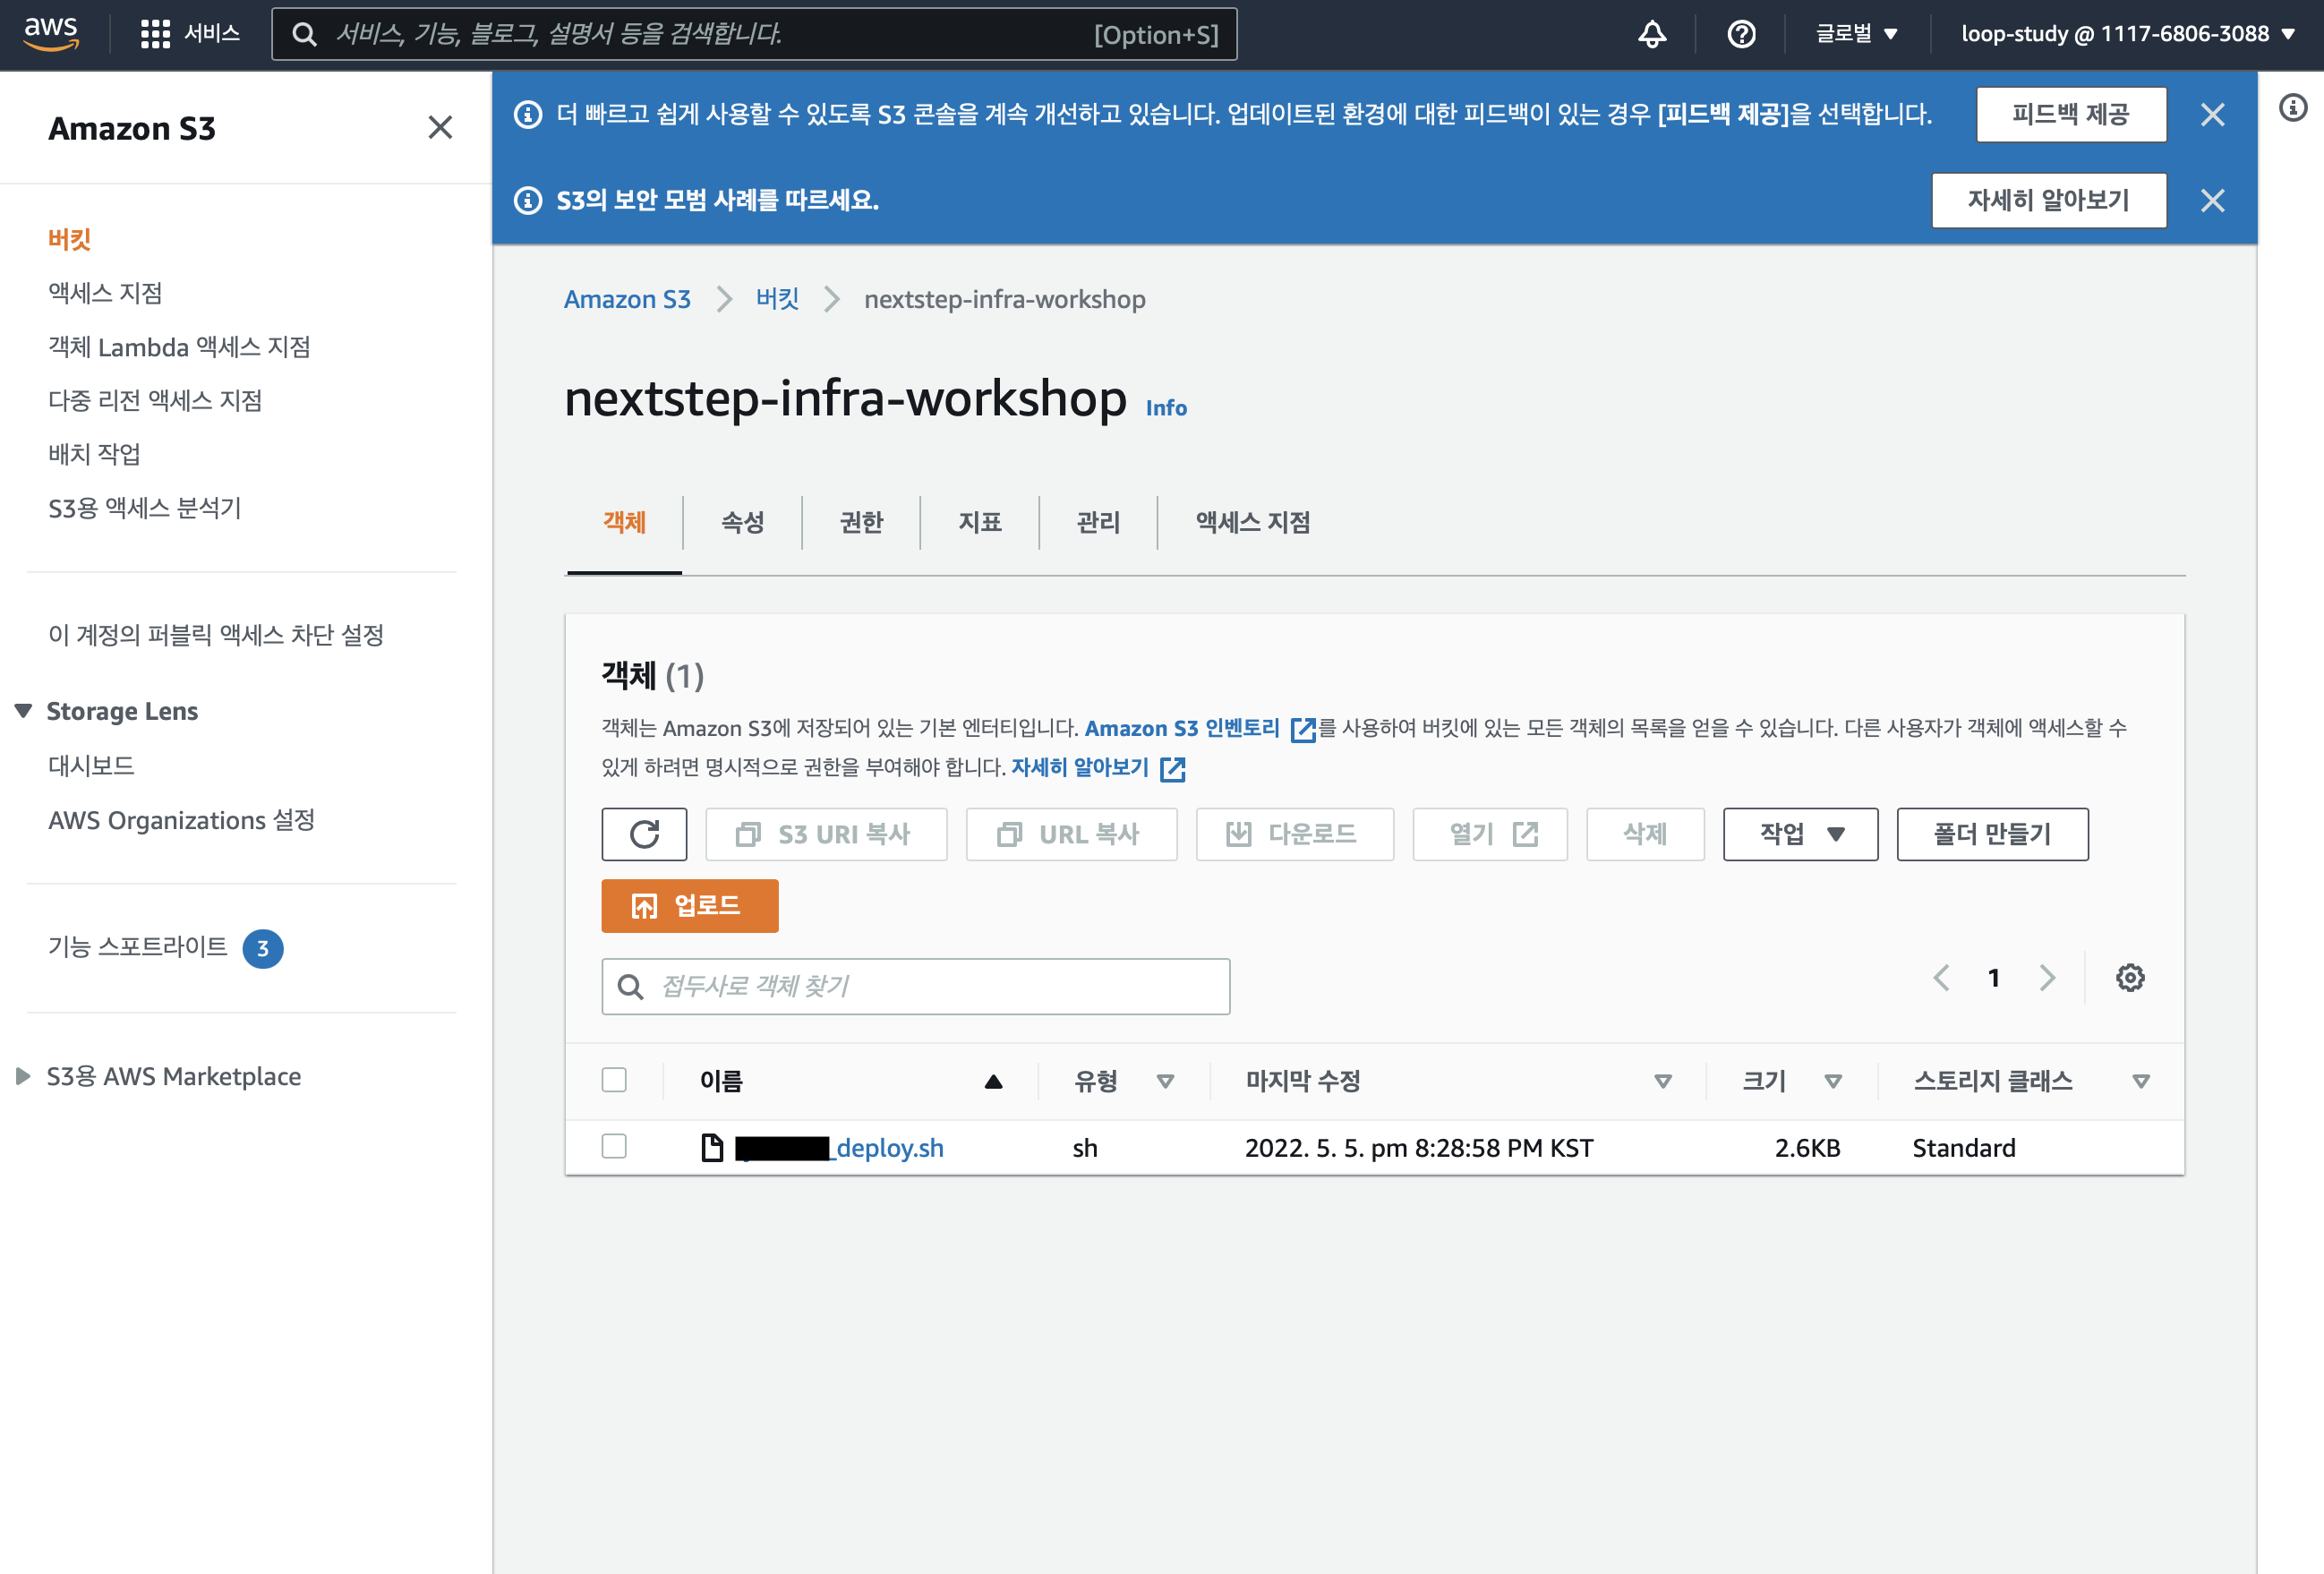Open the info panel icon at right edge
Screen dimensions: 2324x1574
[2293, 107]
